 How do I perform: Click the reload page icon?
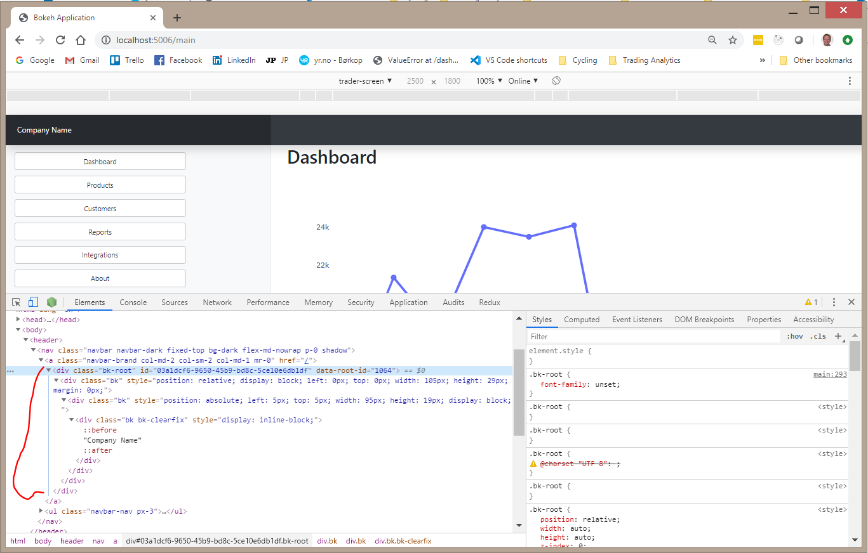click(x=60, y=39)
